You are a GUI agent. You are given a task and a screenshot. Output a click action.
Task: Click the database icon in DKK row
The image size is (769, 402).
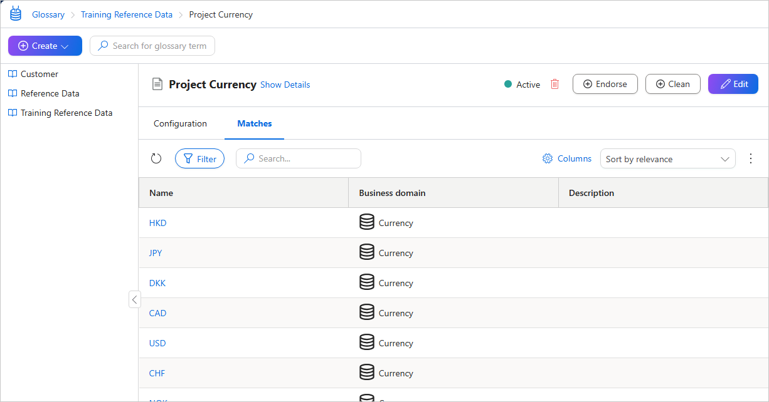point(367,282)
